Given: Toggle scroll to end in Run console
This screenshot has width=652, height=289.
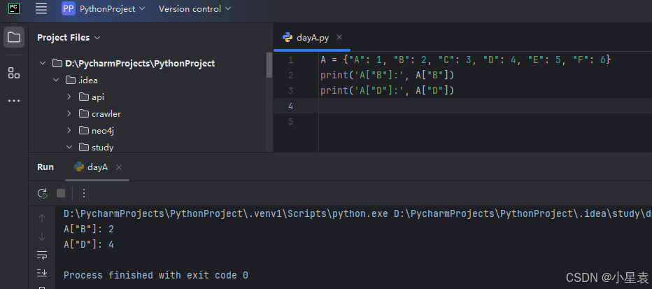Looking at the screenshot, I should (x=42, y=273).
